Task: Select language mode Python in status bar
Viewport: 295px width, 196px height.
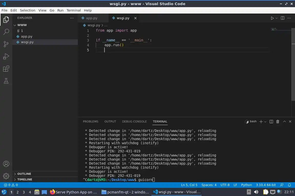Action: (246, 185)
